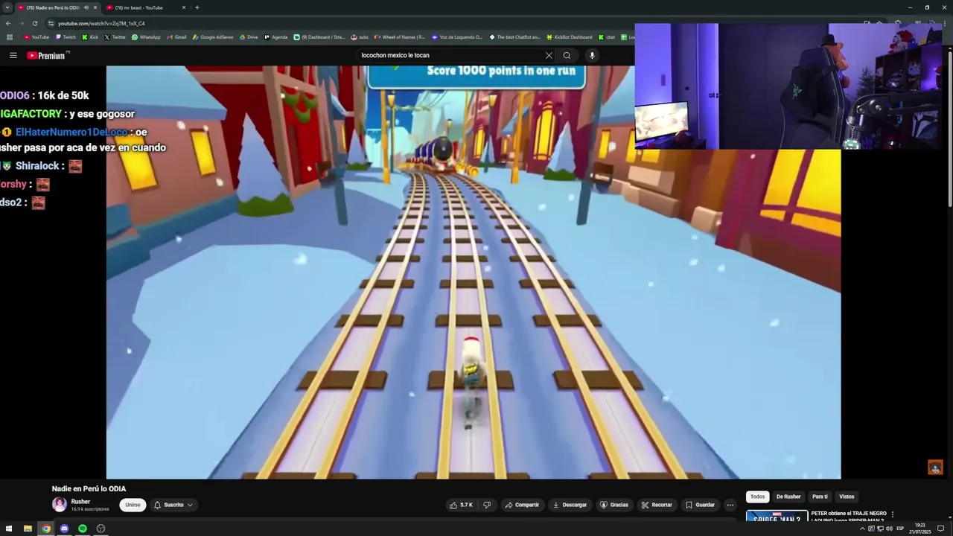Open the bookmarks apps grid icon

click(x=10, y=36)
